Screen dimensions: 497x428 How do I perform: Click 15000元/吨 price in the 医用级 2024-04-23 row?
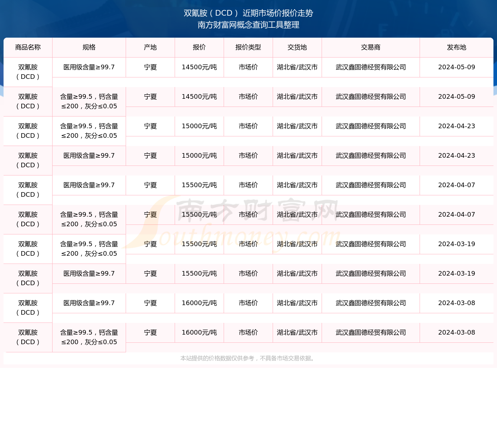tap(200, 156)
